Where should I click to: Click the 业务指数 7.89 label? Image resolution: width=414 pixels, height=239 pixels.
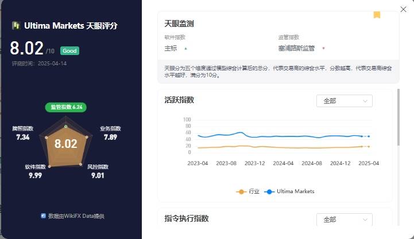pyautogui.click(x=110, y=133)
